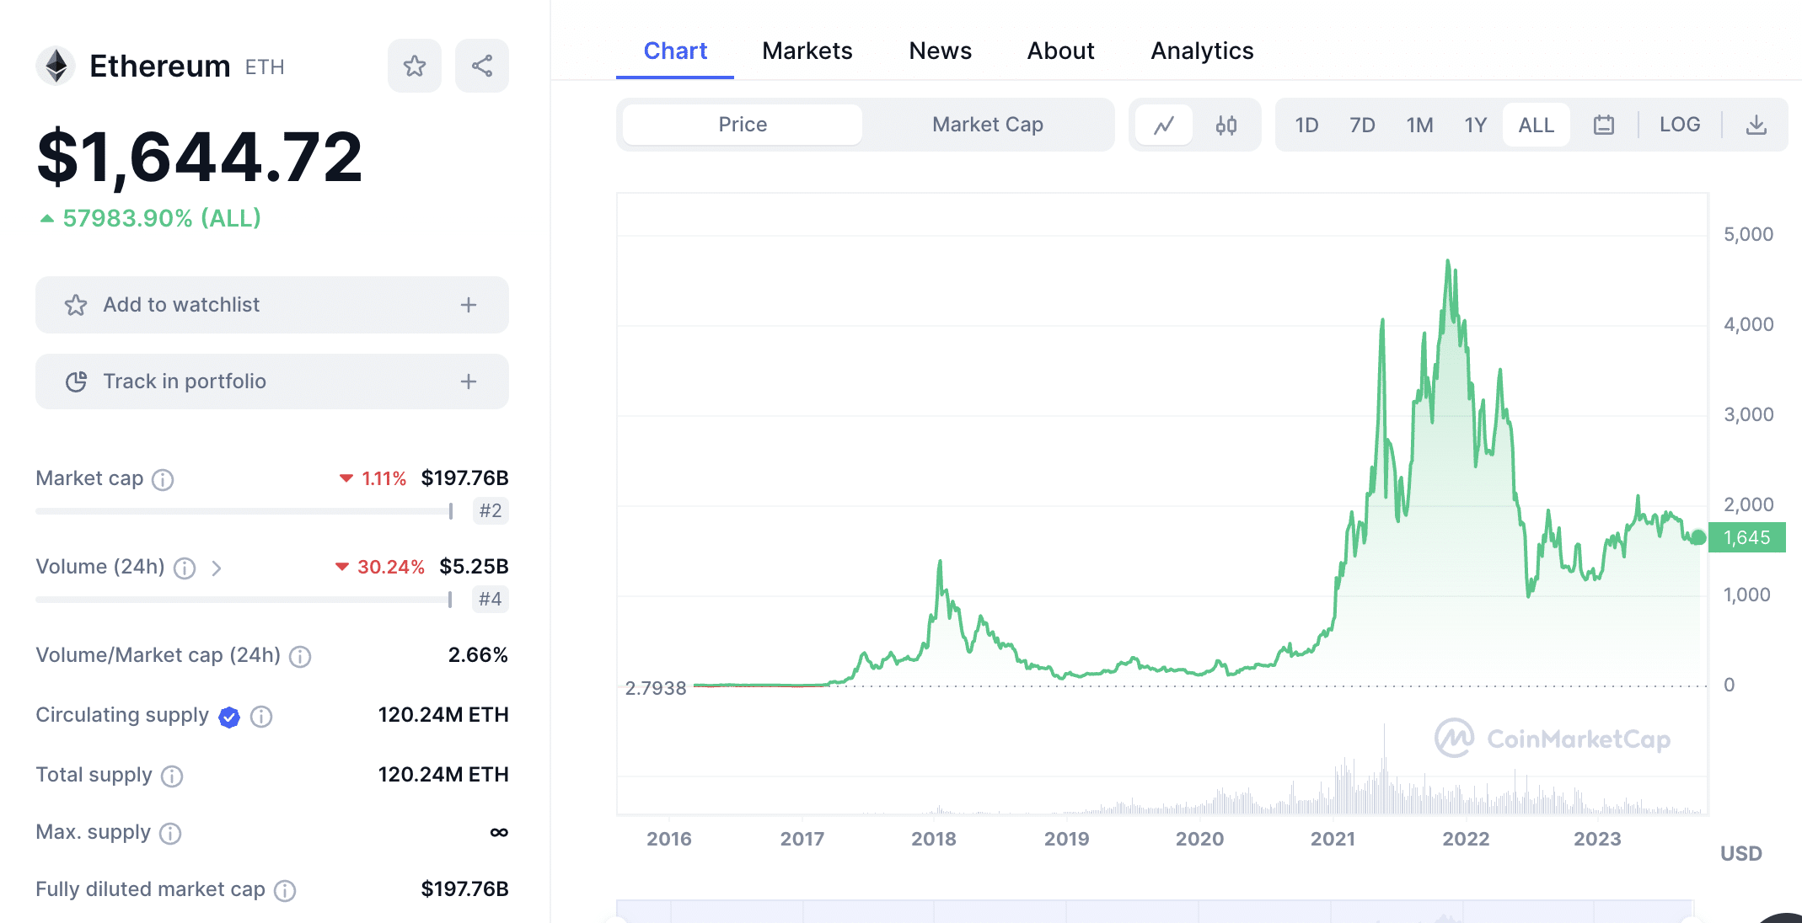Click the share icon for Ethereum
1802x923 pixels.
pos(480,65)
